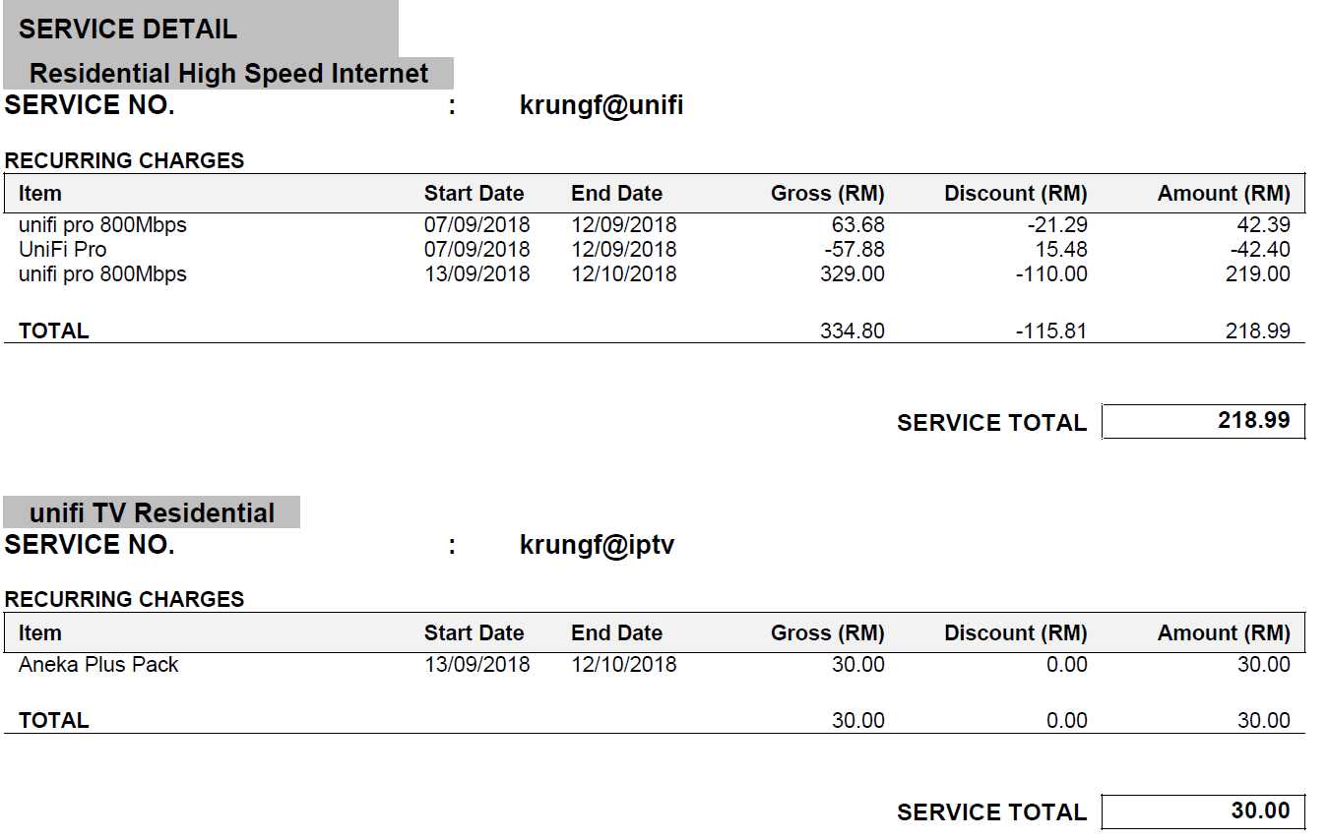This screenshot has width=1328, height=840.
Task: Select the Residential High Speed Internet heading
Action: (x=229, y=74)
